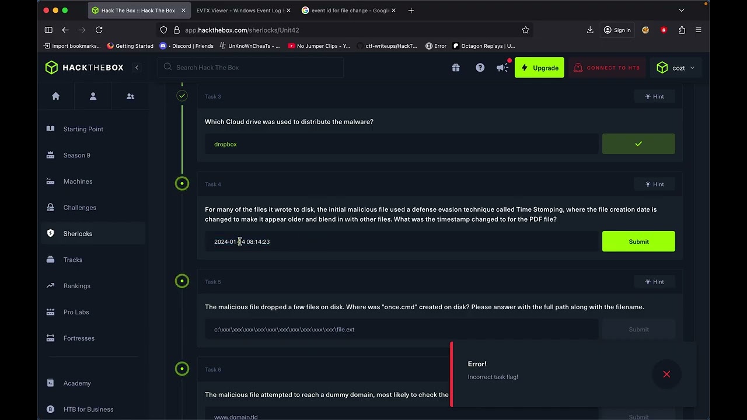Go back in browser history
Viewport: 747px width, 420px height.
pos(65,30)
